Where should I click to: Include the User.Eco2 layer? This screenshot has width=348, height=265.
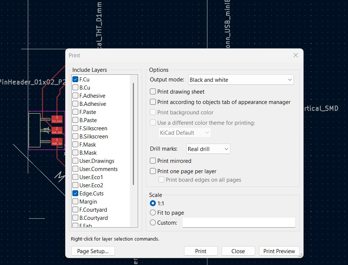pyautogui.click(x=75, y=185)
